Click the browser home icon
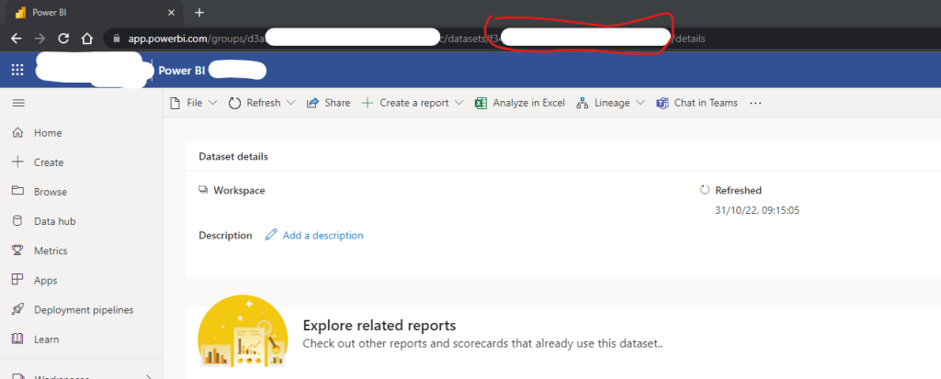 87,39
